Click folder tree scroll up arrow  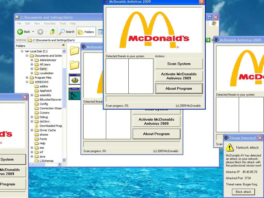tap(64, 51)
